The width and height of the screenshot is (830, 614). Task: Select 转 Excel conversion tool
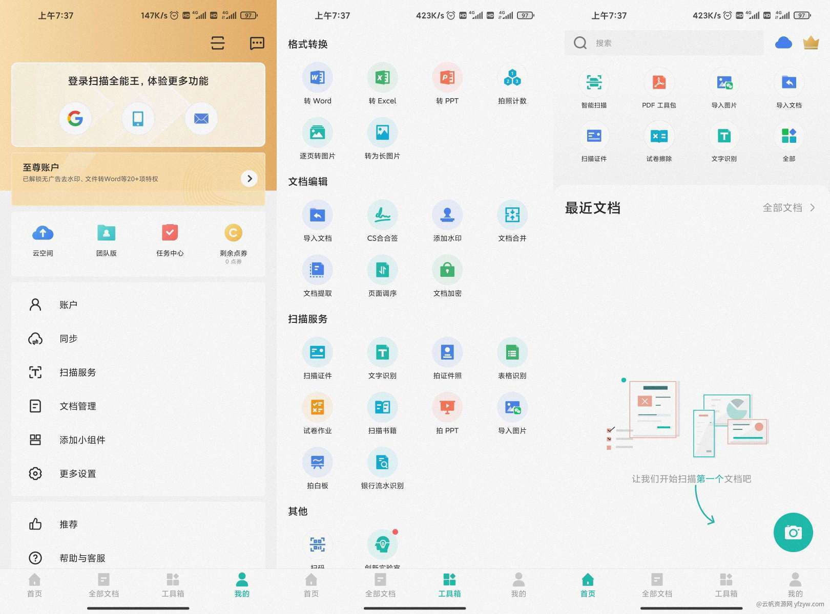pyautogui.click(x=383, y=84)
